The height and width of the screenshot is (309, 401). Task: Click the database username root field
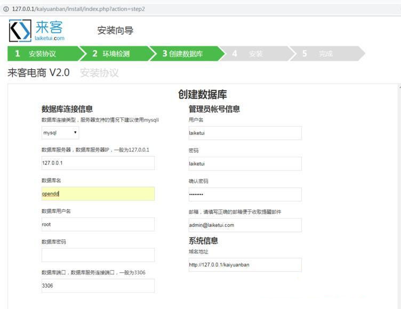click(x=98, y=224)
